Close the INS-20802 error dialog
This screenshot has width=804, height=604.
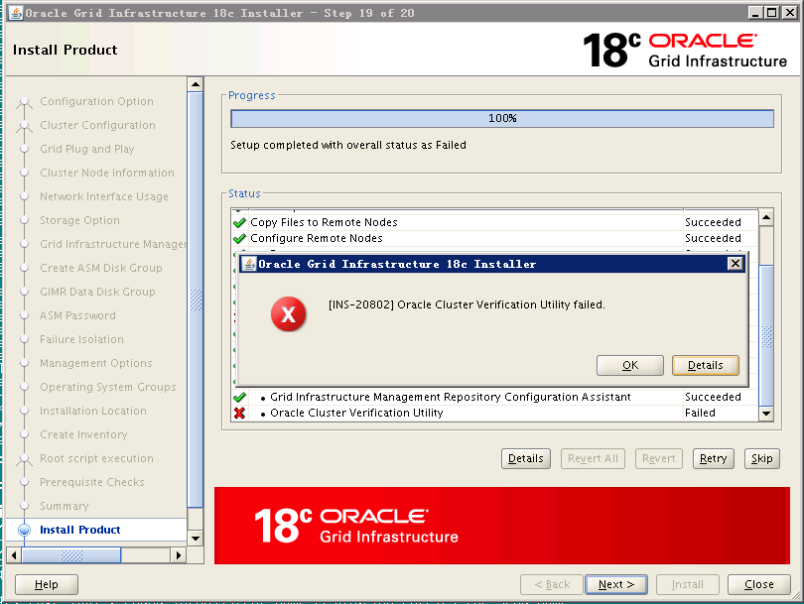coord(736,264)
